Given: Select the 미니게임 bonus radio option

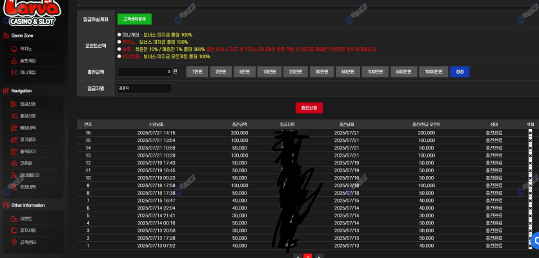Looking at the screenshot, I should (119, 34).
